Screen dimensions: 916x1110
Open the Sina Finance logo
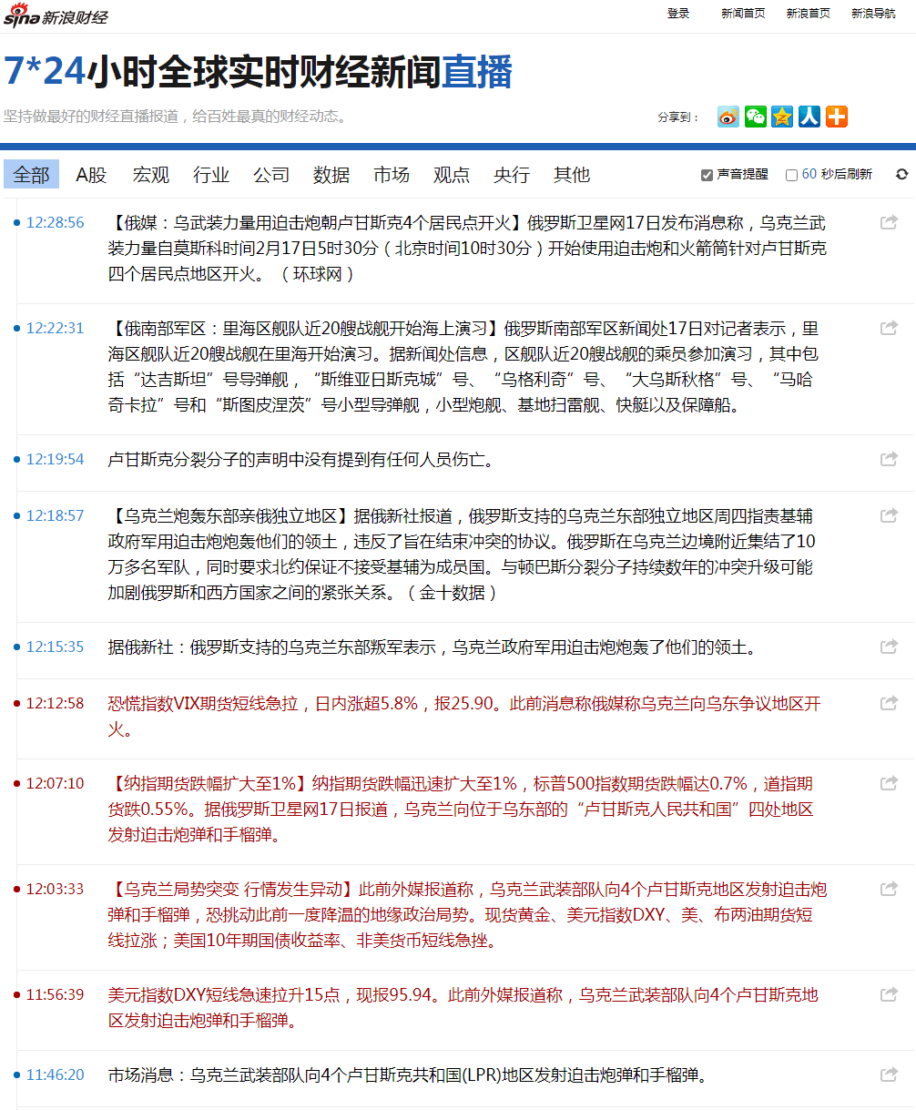point(56,15)
